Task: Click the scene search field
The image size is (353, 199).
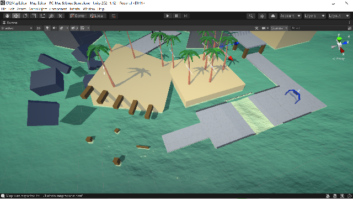Action: pos(318,28)
